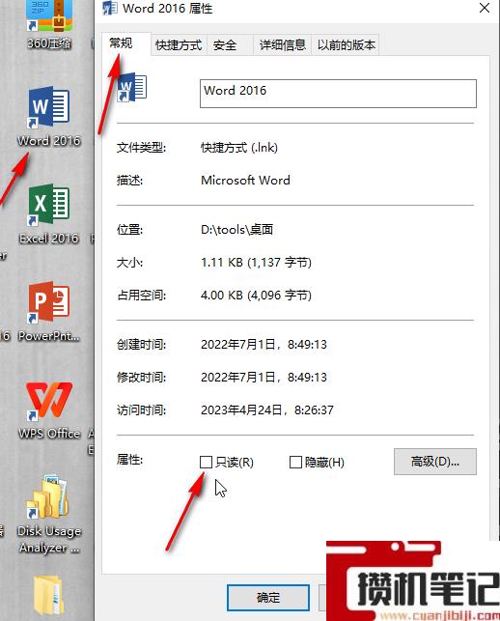Click the 占用空间 value 4.00 KB (4,096 字节)
The image size is (500, 621).
(256, 296)
